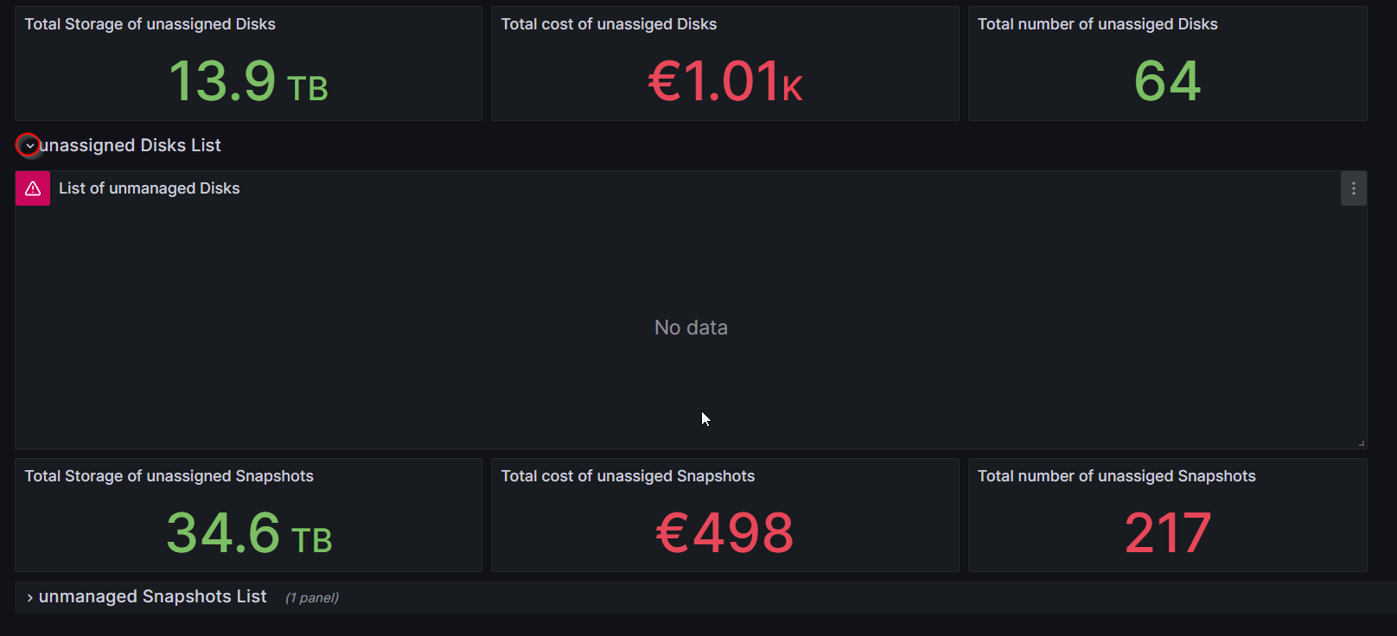Open the "Total Storage of unassigned Disks" panel title
The image size is (1397, 636).
coord(150,24)
